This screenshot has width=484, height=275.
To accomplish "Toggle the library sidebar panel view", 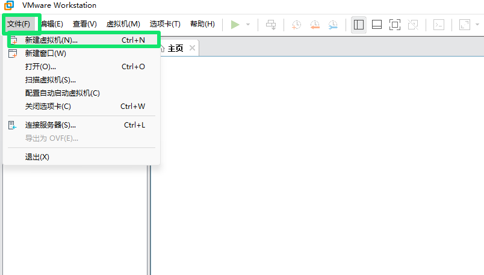I will coord(359,24).
